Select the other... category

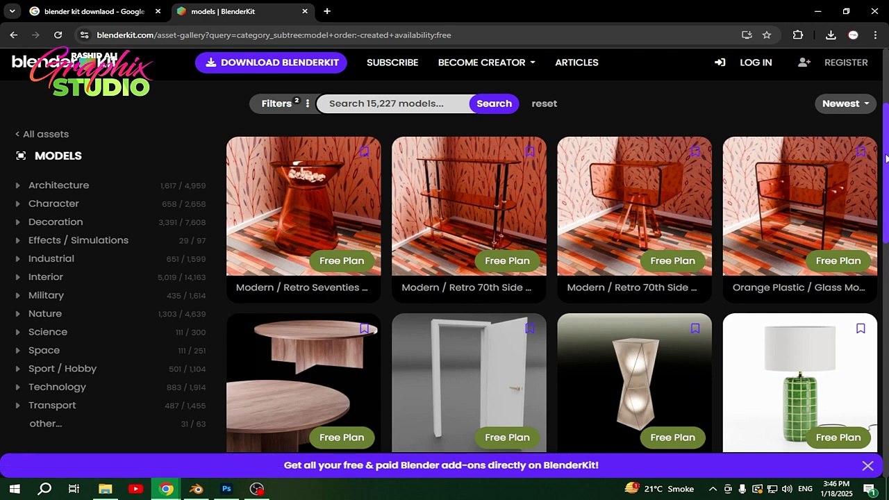pyautogui.click(x=45, y=424)
